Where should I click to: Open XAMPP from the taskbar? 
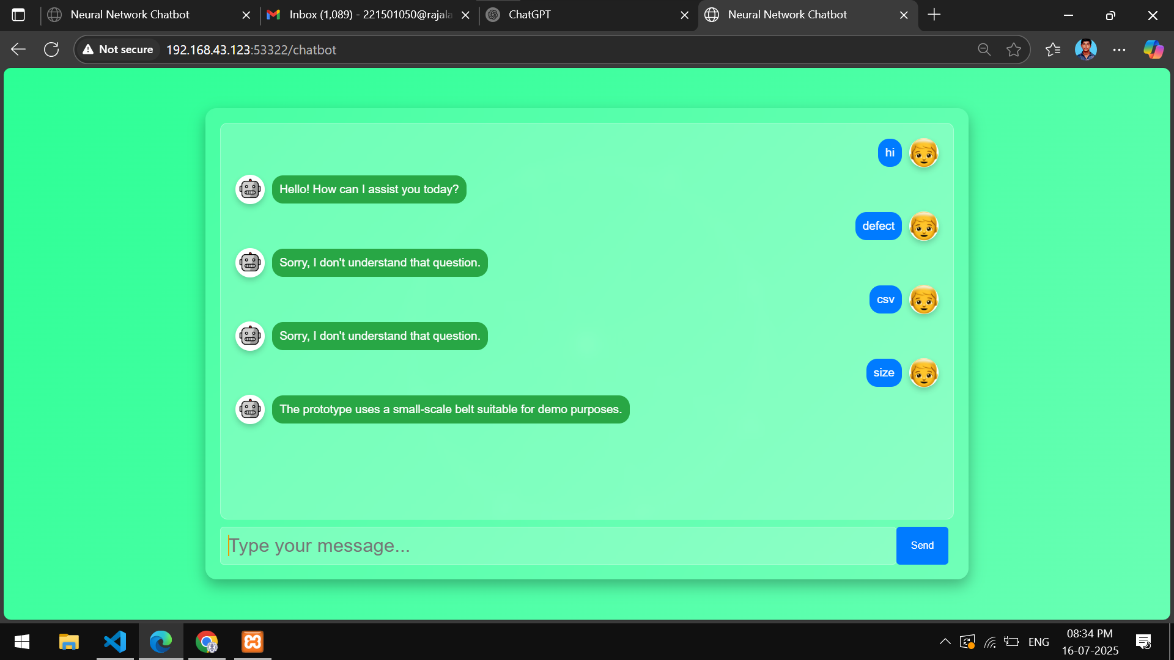pyautogui.click(x=253, y=642)
